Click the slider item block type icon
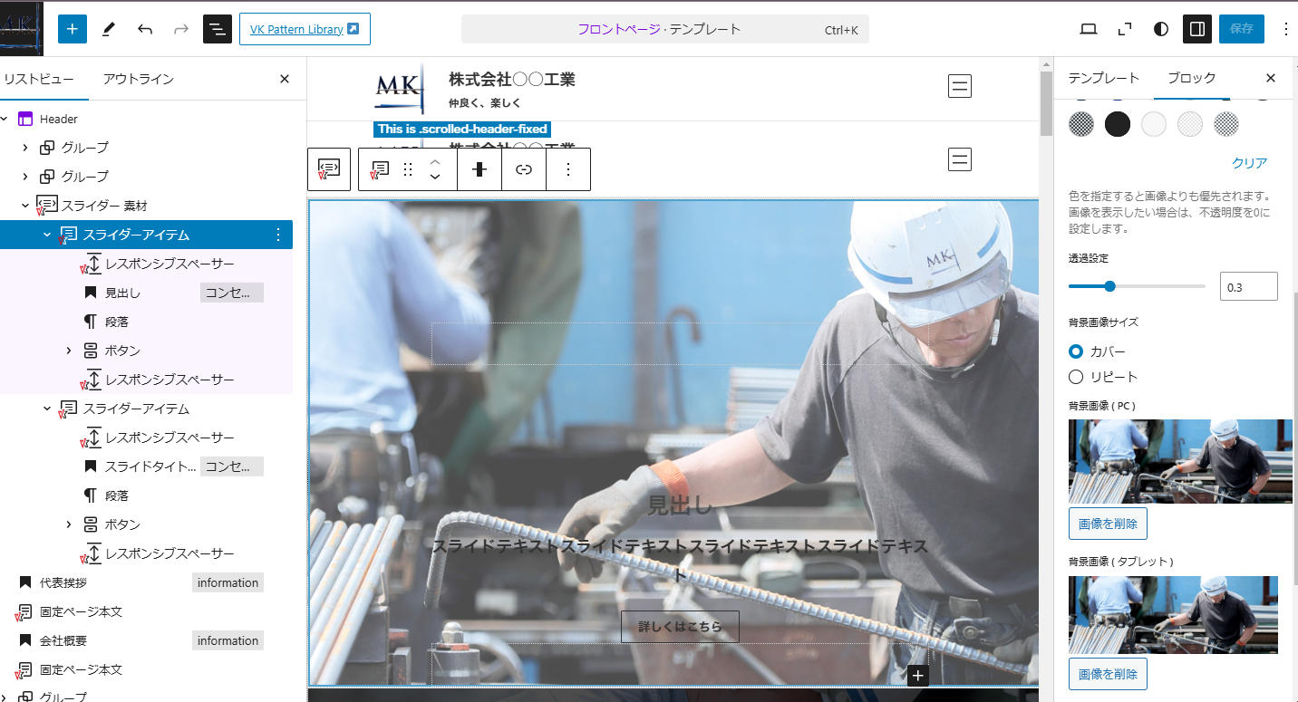 [381, 169]
